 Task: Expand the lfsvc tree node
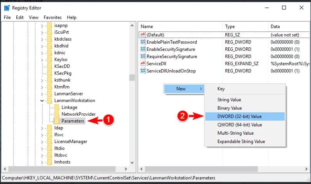click(x=42, y=135)
